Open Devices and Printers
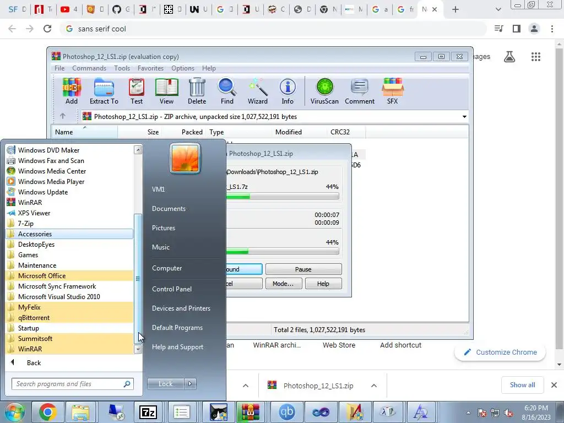The width and height of the screenshot is (564, 423). [x=181, y=308]
